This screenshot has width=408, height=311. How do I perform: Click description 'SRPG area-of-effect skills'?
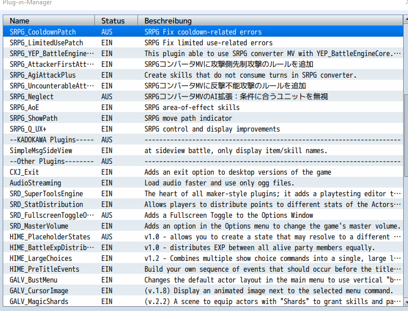192,107
